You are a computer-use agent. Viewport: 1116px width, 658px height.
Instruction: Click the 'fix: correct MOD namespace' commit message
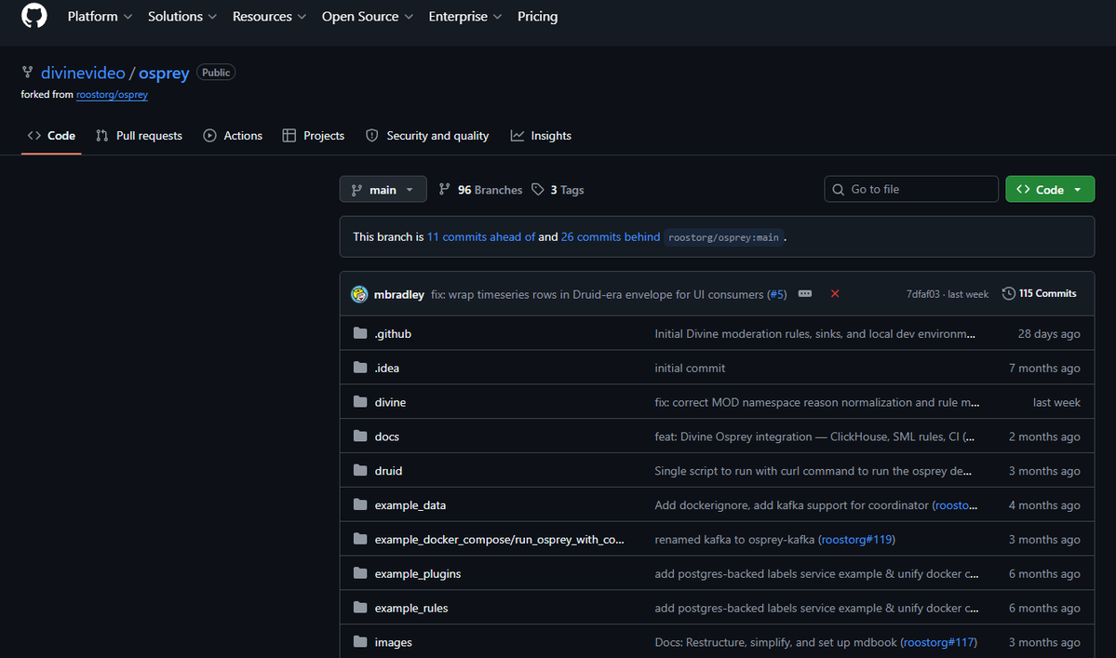click(x=817, y=402)
